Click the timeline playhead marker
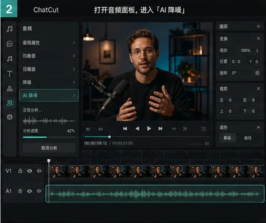Viewport: 266px width, 223px height. tap(49, 161)
